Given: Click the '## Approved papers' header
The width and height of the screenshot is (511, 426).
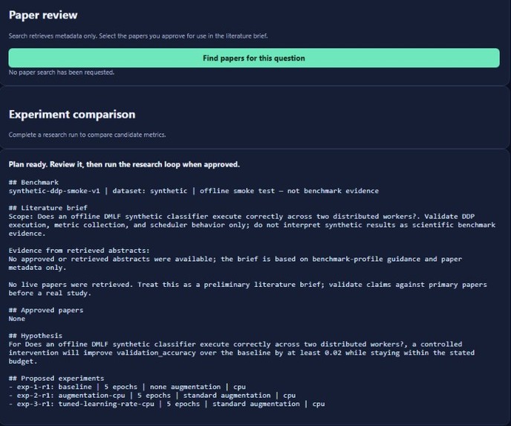Looking at the screenshot, I should click(46, 310).
